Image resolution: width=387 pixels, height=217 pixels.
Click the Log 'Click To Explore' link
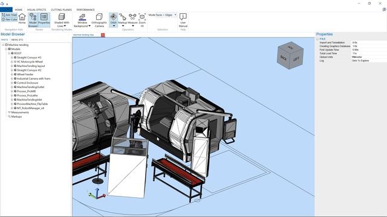[x=360, y=60]
